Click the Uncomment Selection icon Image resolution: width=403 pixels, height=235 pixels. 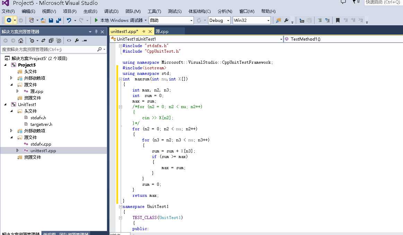327,20
